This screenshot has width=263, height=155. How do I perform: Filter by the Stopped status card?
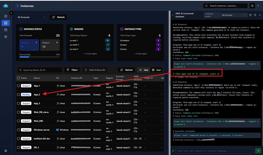point(50,45)
